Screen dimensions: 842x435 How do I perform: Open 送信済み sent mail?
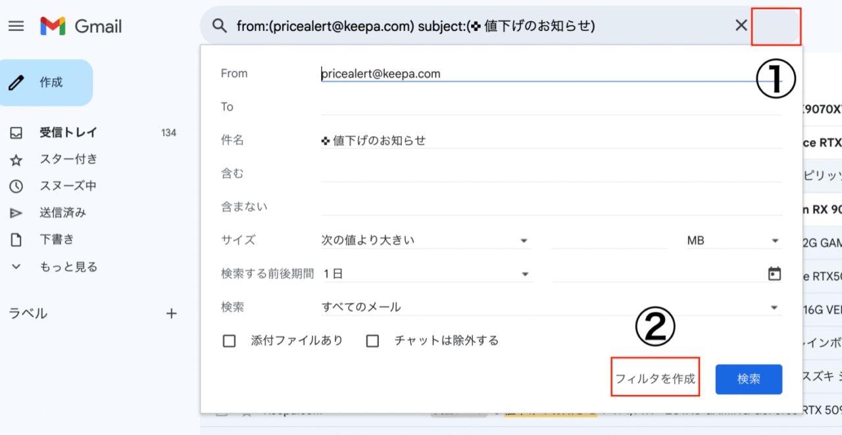point(62,213)
